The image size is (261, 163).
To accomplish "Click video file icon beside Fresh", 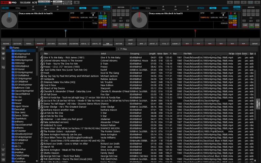I will (x=42, y=73).
